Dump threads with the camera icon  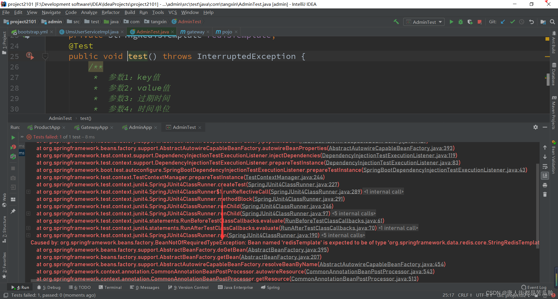point(13,178)
